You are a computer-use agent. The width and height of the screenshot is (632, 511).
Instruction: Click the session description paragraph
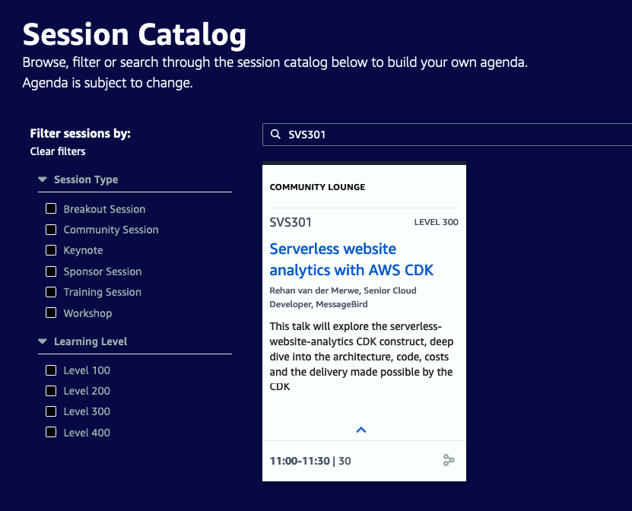point(361,356)
